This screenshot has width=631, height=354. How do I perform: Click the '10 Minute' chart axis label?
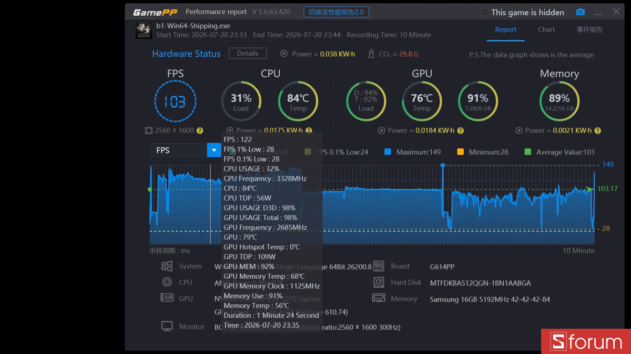pyautogui.click(x=578, y=250)
